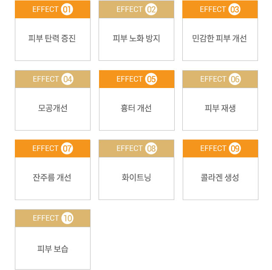
Task: Click the 07 number badge
Action: [x=67, y=148]
